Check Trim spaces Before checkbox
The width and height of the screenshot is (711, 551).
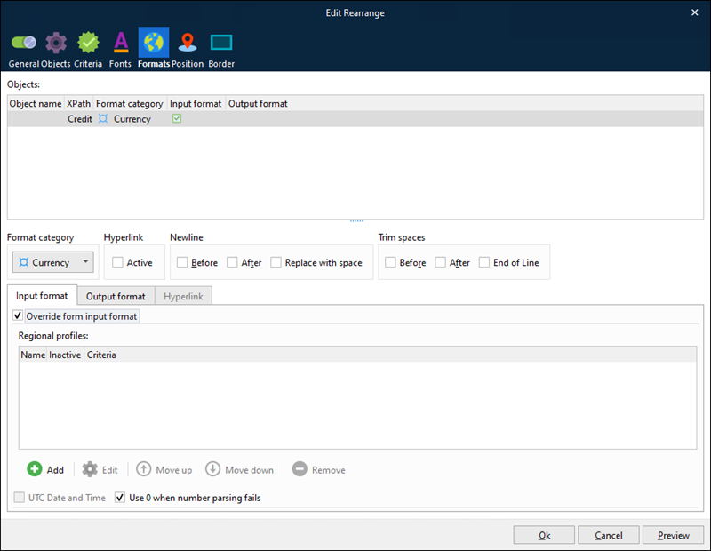pos(390,262)
